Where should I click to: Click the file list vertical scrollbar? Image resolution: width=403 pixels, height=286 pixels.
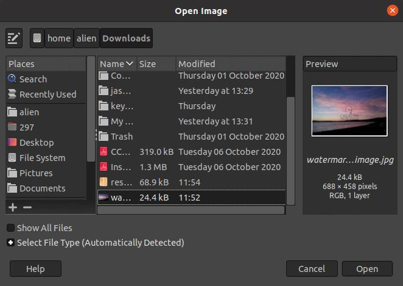290,151
